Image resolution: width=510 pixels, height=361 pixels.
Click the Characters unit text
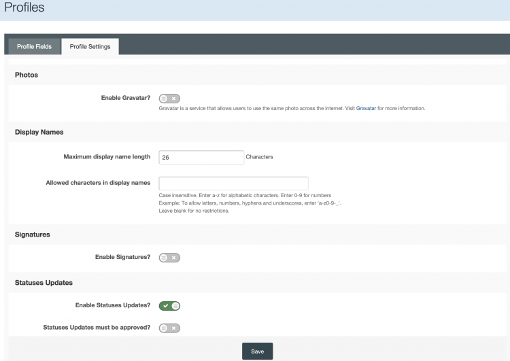[259, 157]
